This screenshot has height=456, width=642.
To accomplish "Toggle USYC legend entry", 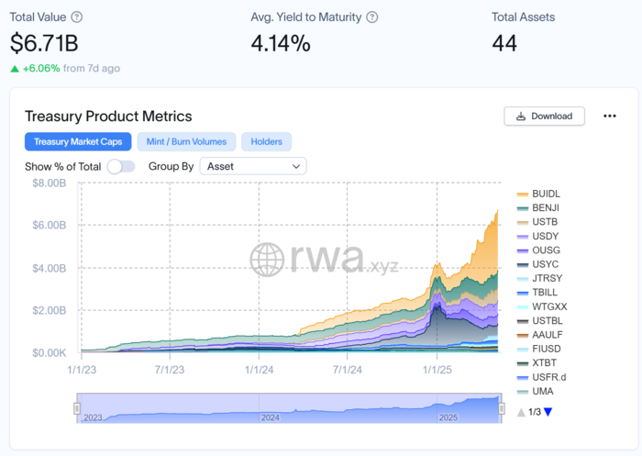I will coord(537,264).
